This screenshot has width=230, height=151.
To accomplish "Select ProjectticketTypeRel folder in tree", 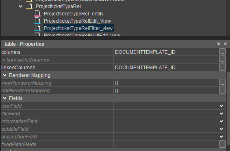I will (x=58, y=6).
